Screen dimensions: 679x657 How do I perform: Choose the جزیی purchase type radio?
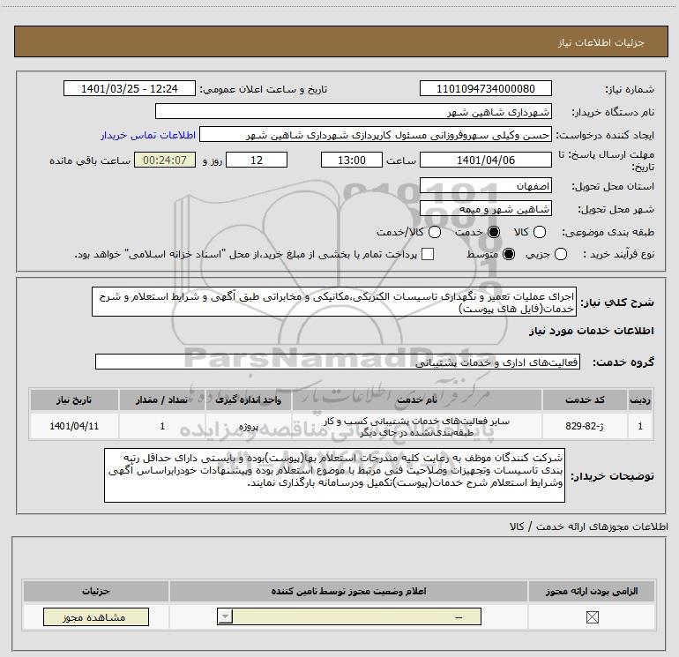click(x=560, y=254)
